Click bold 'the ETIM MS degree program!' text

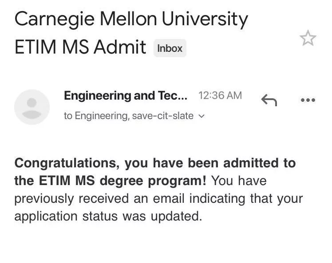[x=110, y=181]
